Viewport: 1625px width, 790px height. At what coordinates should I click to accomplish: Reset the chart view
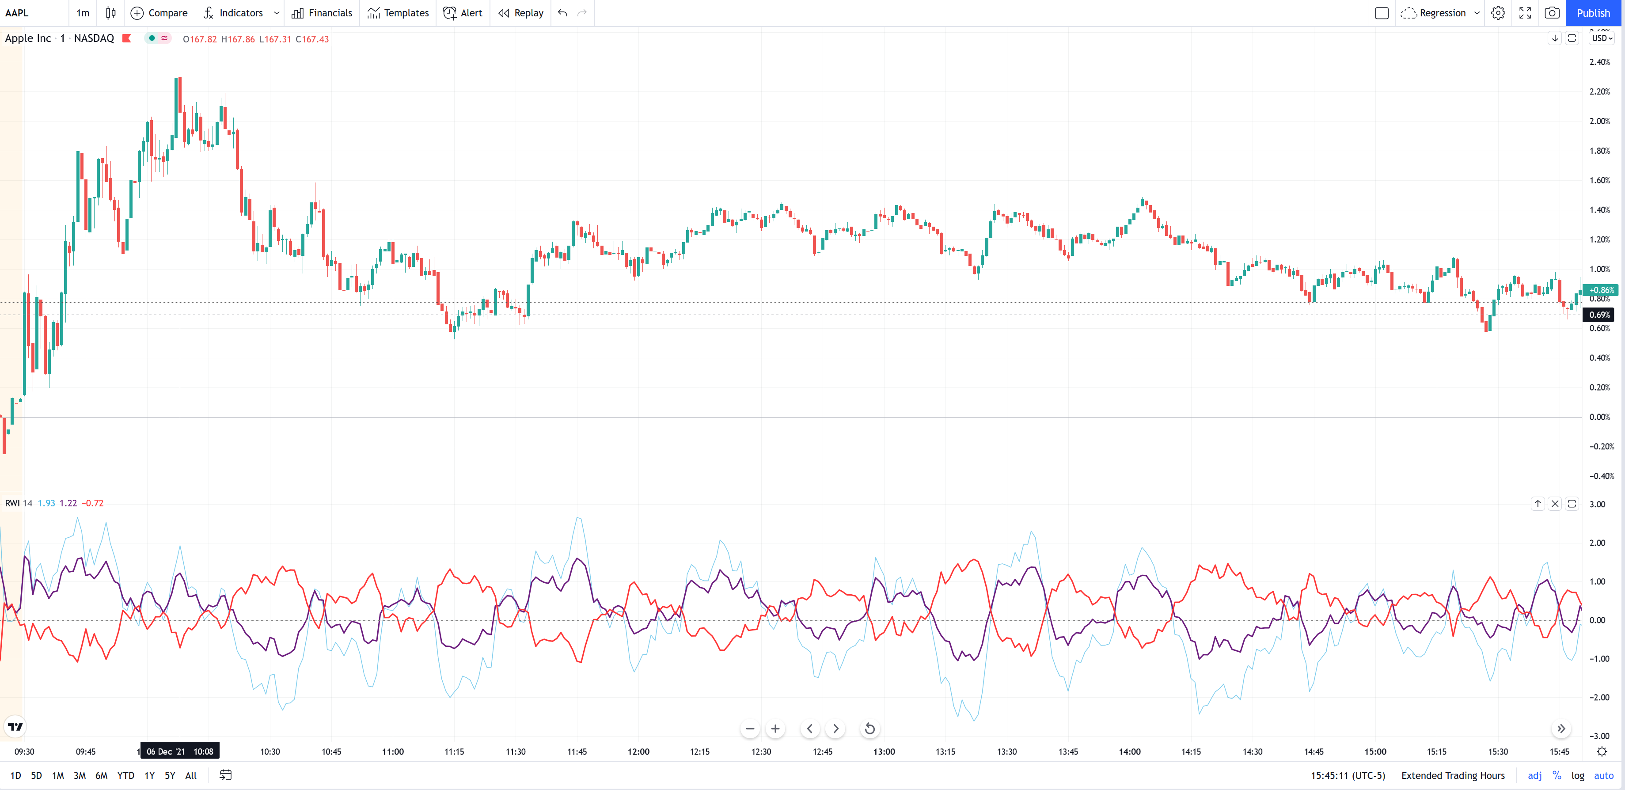click(x=870, y=729)
